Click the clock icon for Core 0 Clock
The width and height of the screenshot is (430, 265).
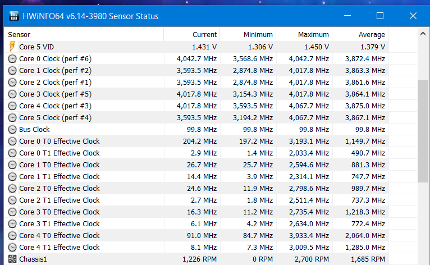pyautogui.click(x=12, y=58)
